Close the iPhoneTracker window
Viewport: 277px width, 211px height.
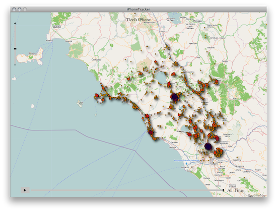coord(14,9)
